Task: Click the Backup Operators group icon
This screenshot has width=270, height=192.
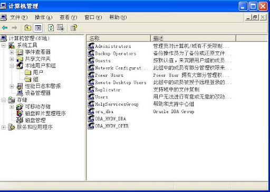Action: click(x=91, y=53)
